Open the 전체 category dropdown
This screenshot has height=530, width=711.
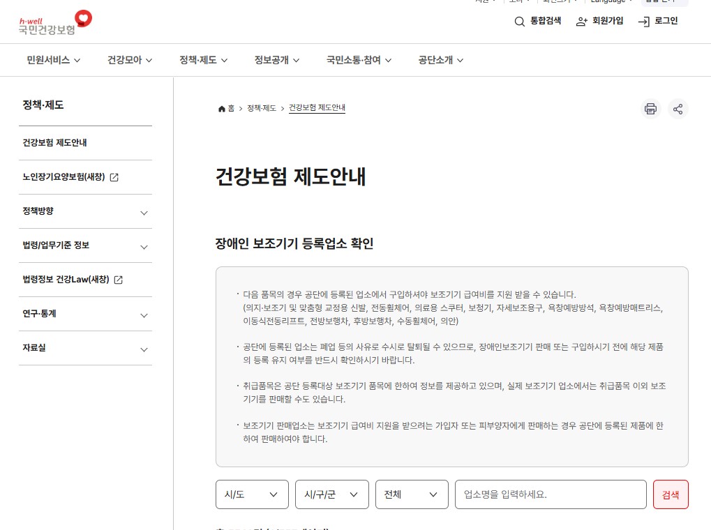coord(411,494)
